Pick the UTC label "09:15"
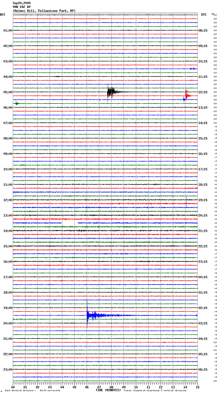218x394 pixels. tap(203, 46)
